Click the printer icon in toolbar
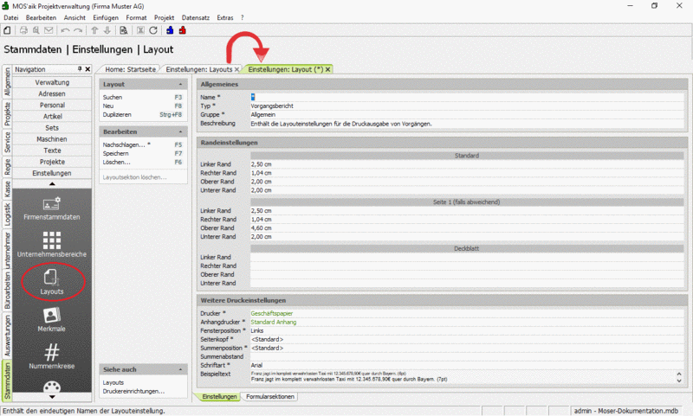 pos(23,30)
